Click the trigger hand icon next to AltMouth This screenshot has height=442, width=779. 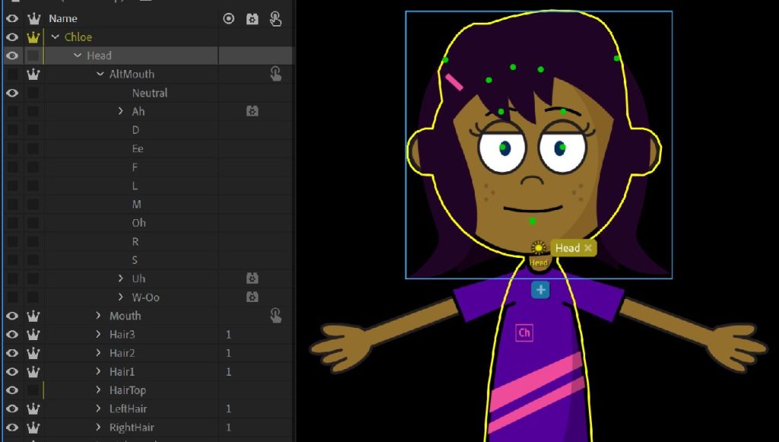point(276,74)
